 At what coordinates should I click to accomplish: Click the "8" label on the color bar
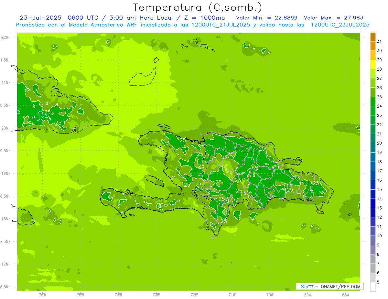point(378,254)
